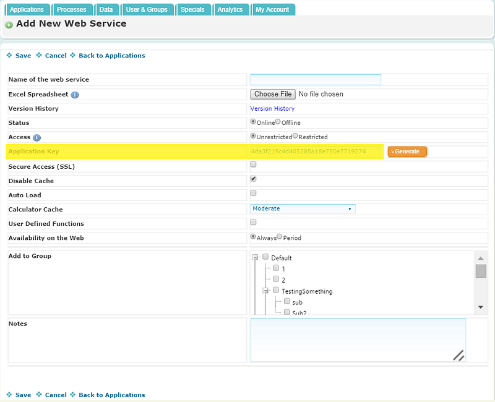Go to User & Groups tab

[x=147, y=9]
